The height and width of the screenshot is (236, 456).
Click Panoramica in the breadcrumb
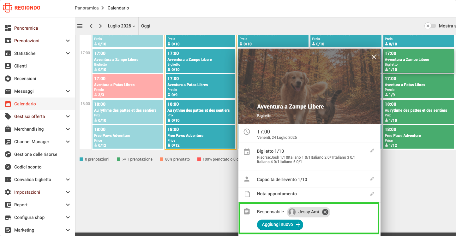coord(87,8)
